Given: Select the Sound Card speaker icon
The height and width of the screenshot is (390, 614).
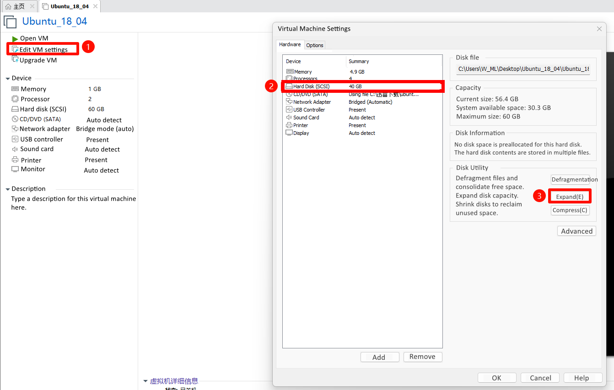Looking at the screenshot, I should (289, 118).
